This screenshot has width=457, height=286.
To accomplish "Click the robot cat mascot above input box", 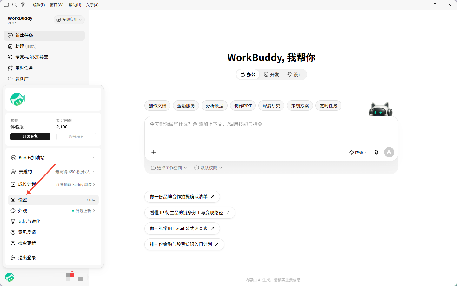I will tap(381, 109).
